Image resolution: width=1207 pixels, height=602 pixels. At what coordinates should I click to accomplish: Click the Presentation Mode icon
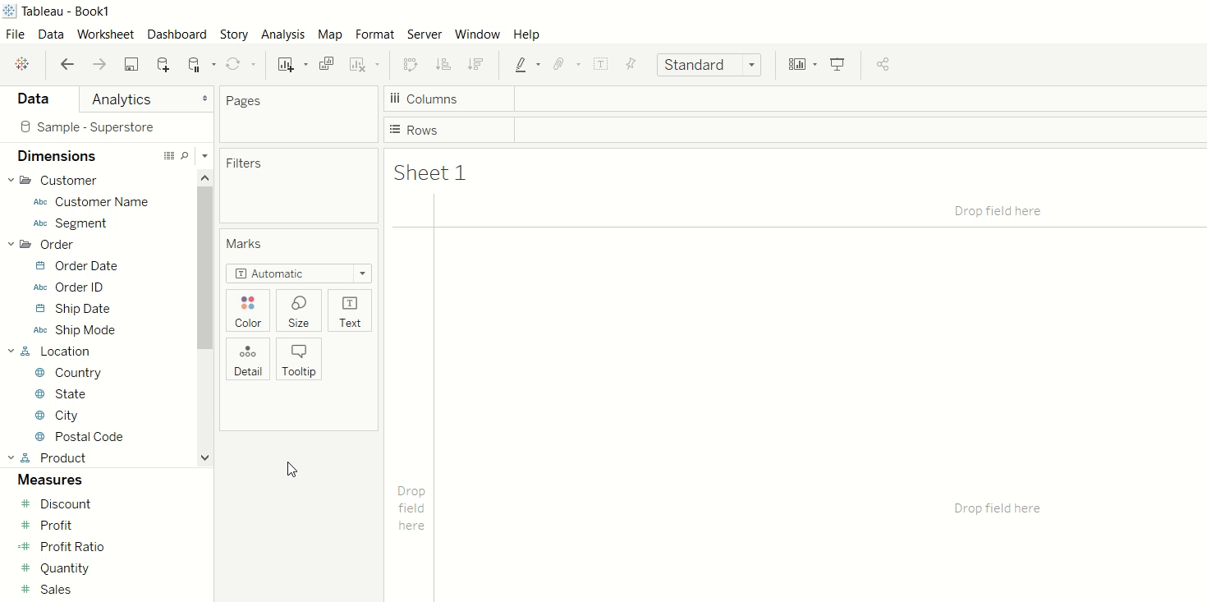coord(838,64)
